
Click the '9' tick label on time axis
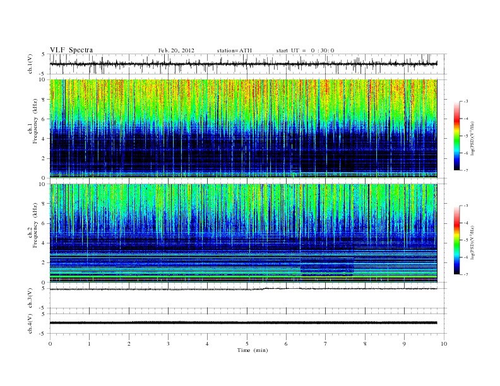point(404,344)
